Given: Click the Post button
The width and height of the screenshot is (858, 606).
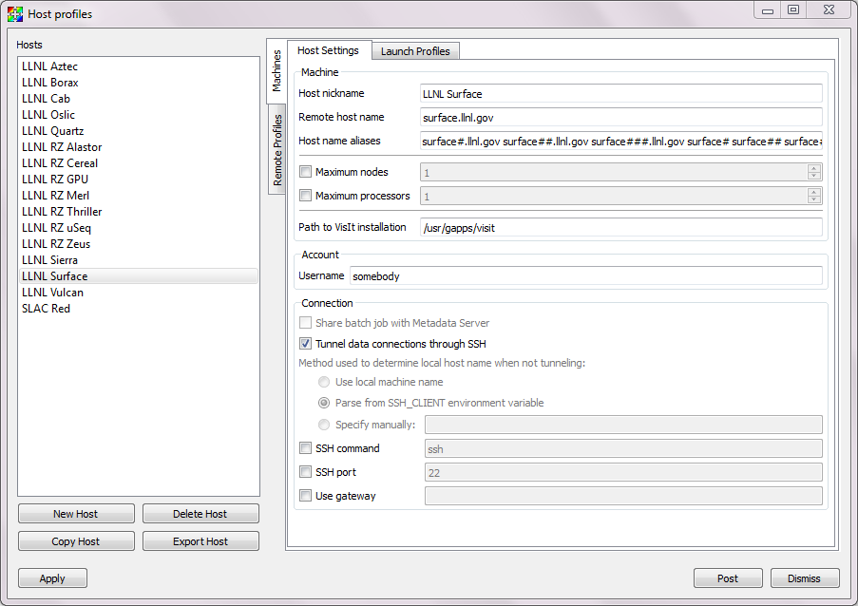Looking at the screenshot, I should tap(728, 578).
